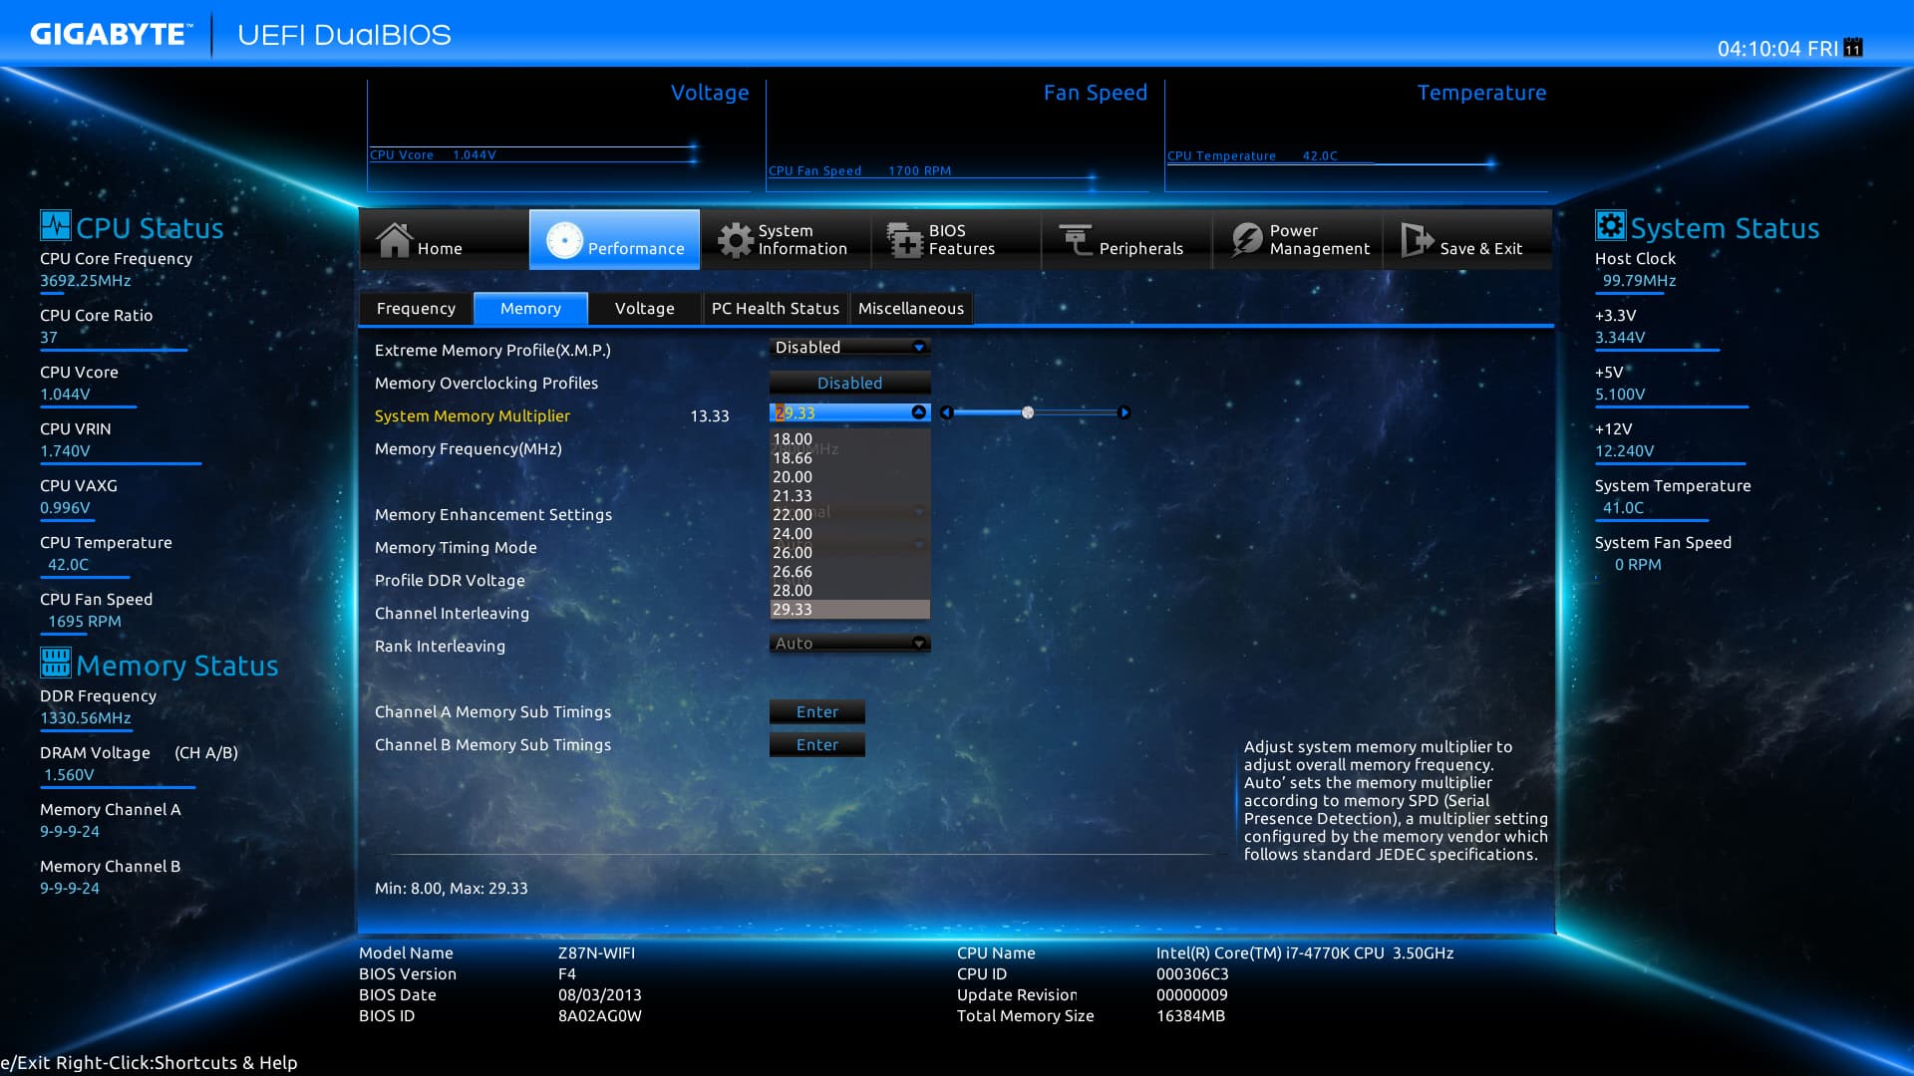Click the calendar icon beside clock
Image resolution: width=1914 pixels, height=1076 pixels.
[x=1853, y=48]
